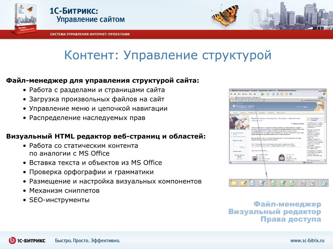The height and width of the screenshot is (249, 333).
Task: Click the Stop icon in browser toolbar
Action: (x=273, y=94)
